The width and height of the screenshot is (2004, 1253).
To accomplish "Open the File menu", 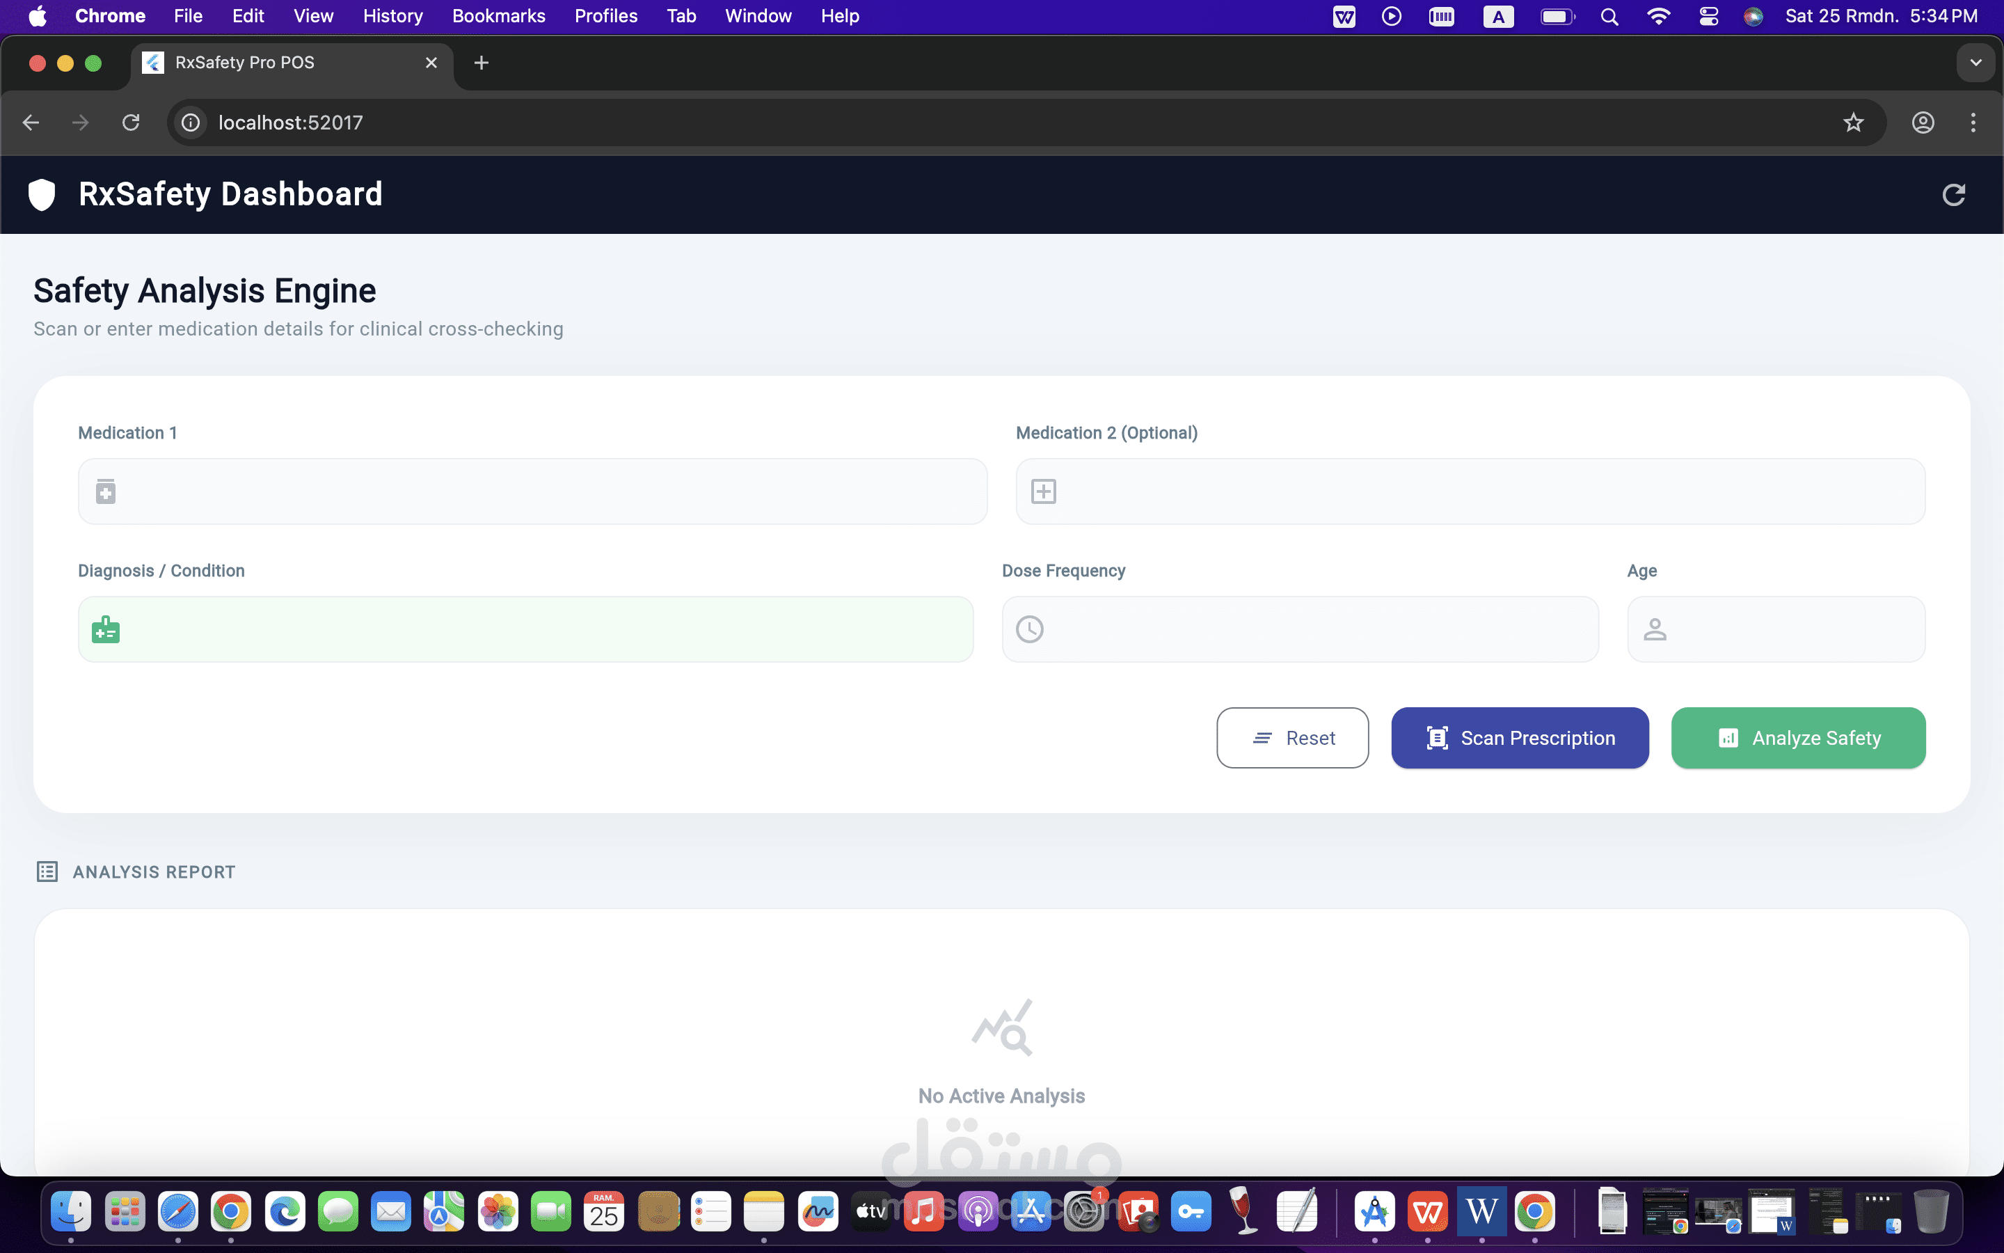I will click(188, 17).
